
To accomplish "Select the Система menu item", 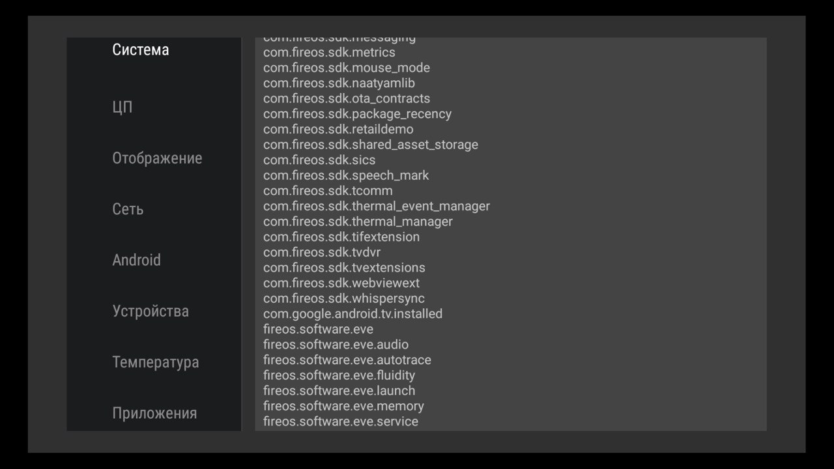I will [140, 50].
